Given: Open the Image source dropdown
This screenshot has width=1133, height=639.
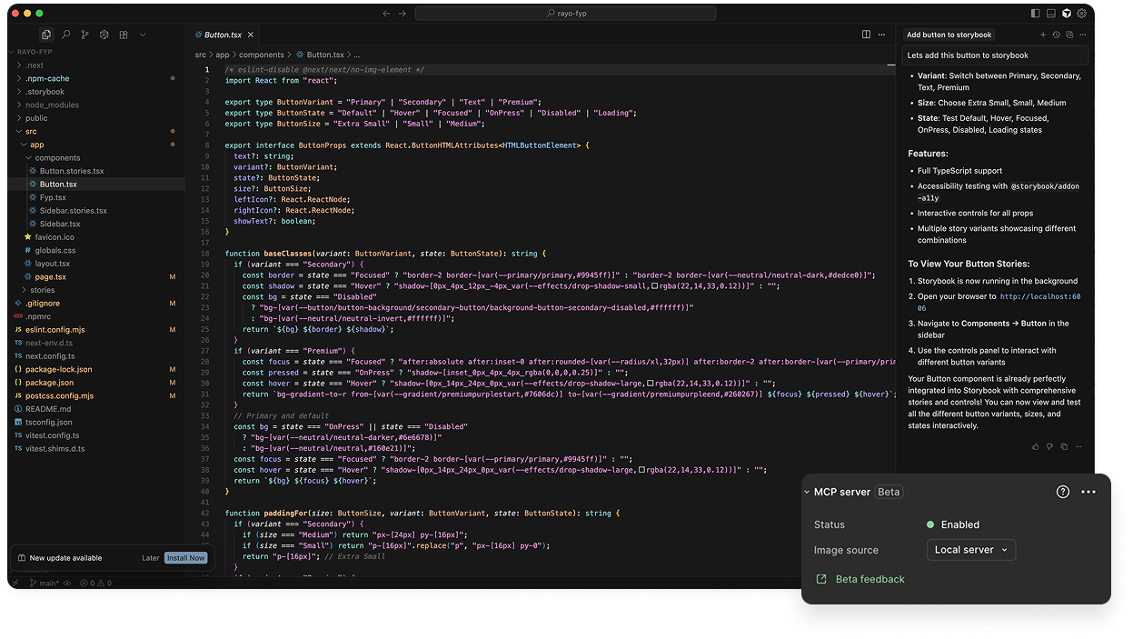Looking at the screenshot, I should coord(970,549).
